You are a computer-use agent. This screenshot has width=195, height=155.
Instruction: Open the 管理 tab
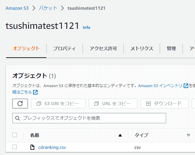click(171, 48)
